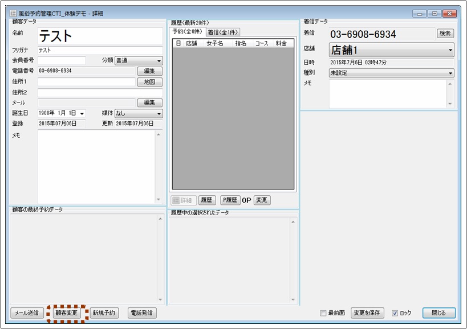Click the 編集 button beside the phone number

pos(149,71)
